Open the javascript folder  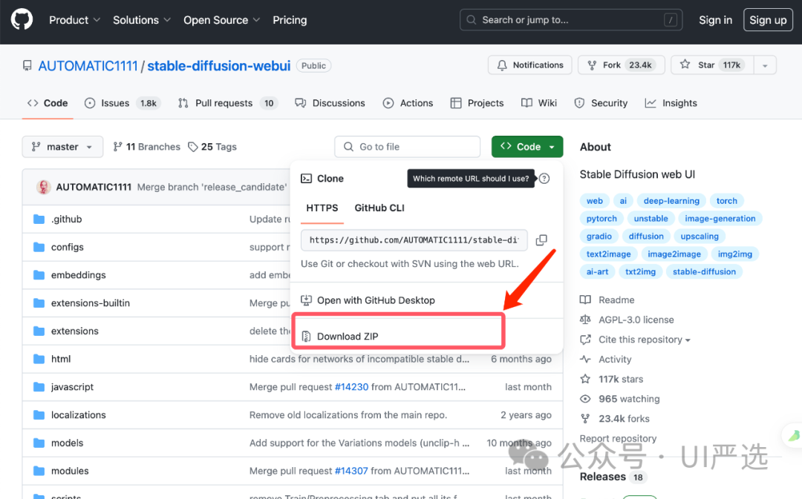(72, 387)
